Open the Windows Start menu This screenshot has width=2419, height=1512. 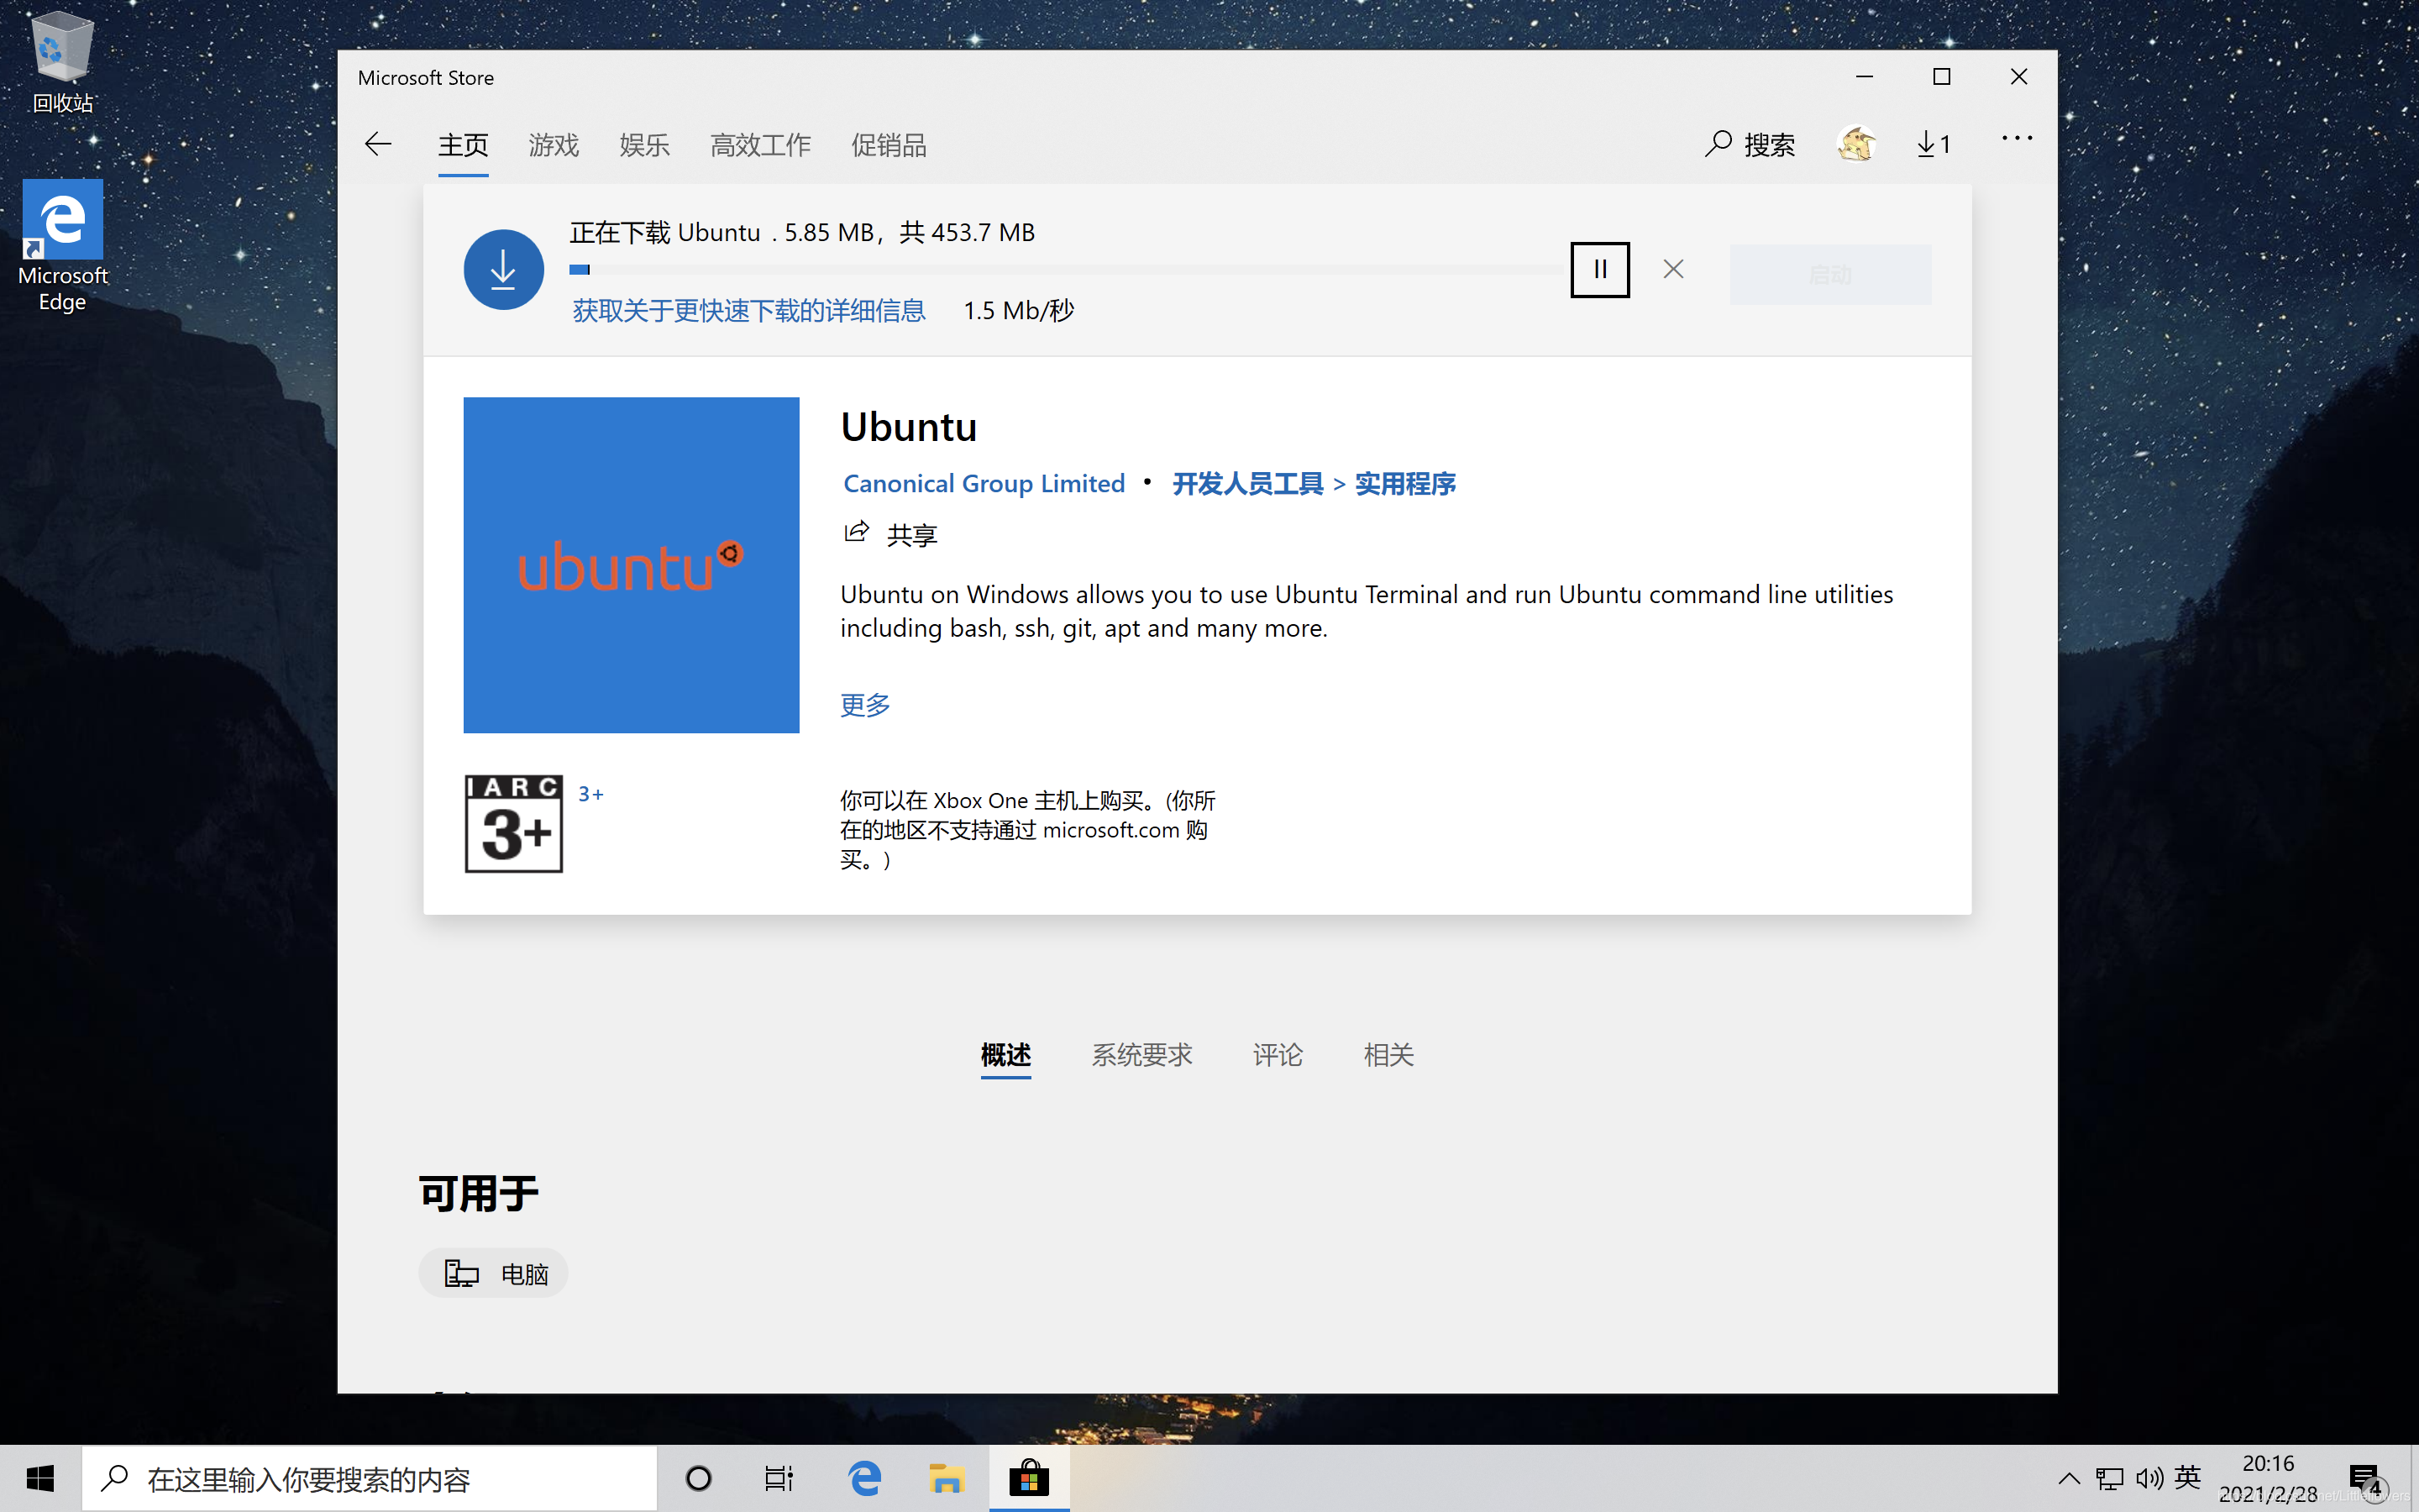coord(40,1478)
